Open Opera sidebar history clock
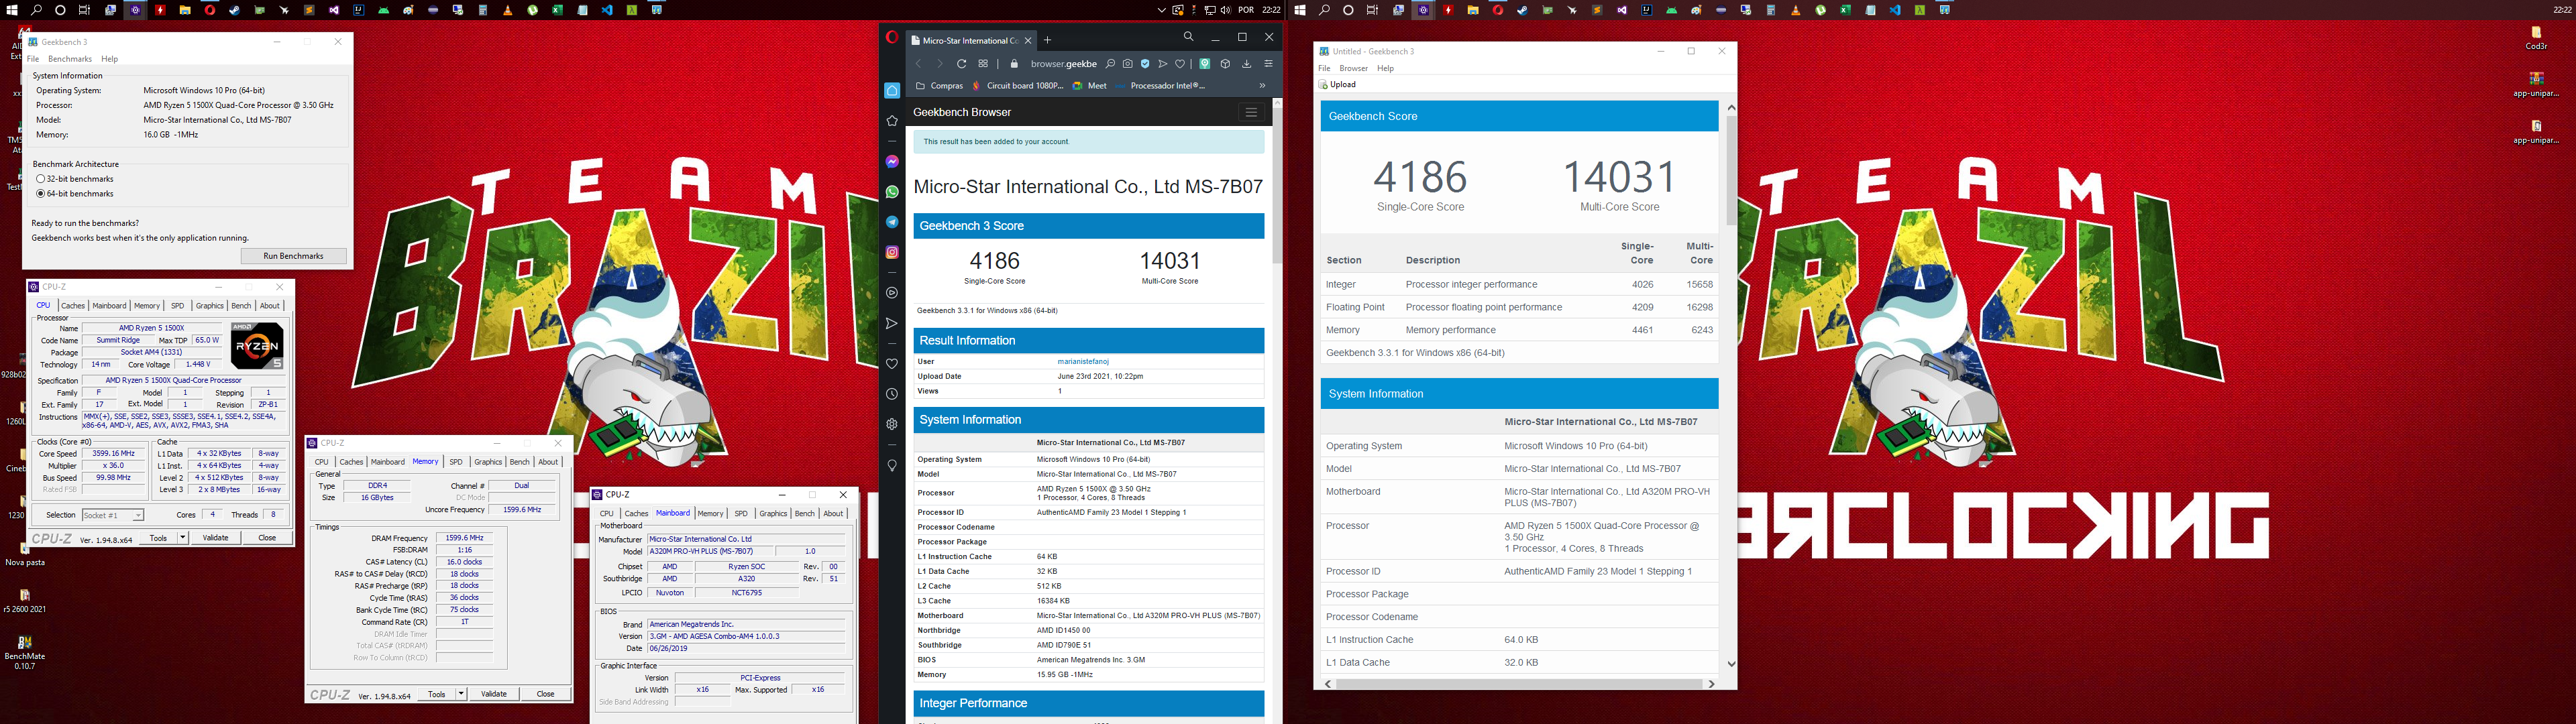This screenshot has height=724, width=2576. point(892,394)
